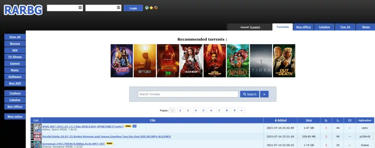This screenshot has width=375, height=148.
Task: Open the WWE.NXT.2021.07.13 torrent link
Action: (x=83, y=126)
